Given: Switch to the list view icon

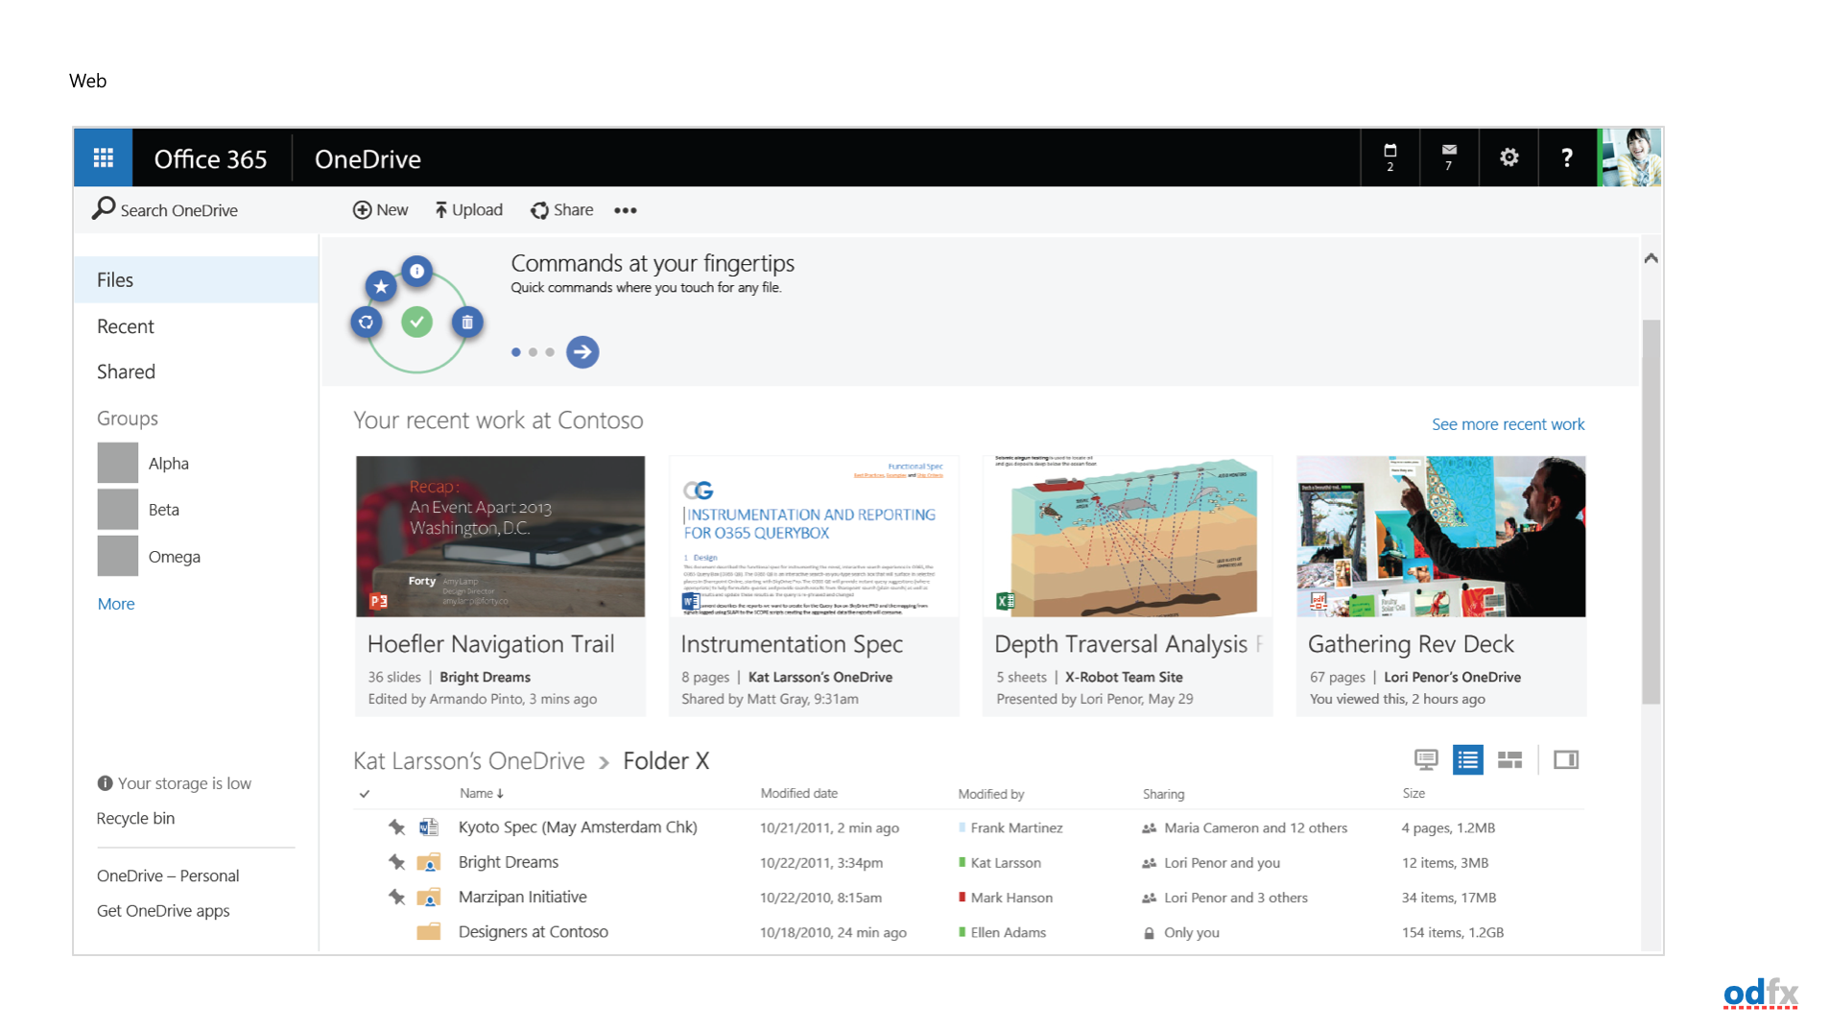Looking at the screenshot, I should click(x=1468, y=760).
